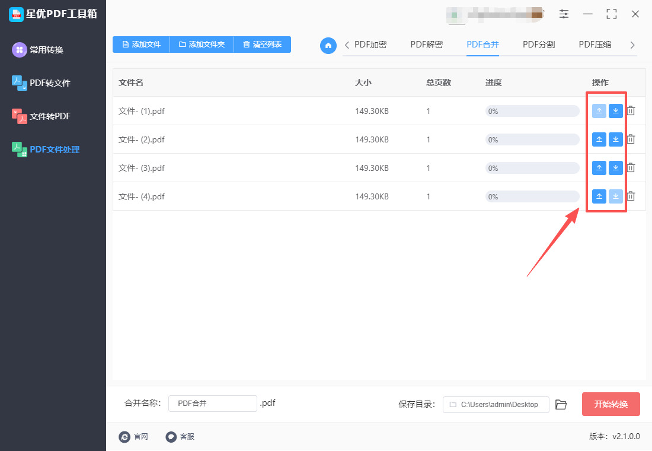Click the 总页数 column header
This screenshot has height=451, width=652.
coord(438,82)
